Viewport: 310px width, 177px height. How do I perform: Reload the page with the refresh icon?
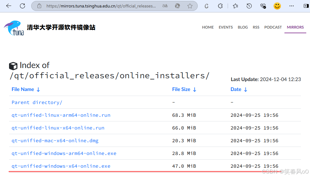[x=22, y=6]
